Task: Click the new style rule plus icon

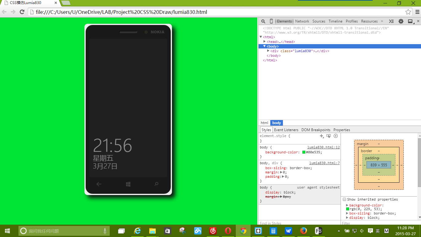Action: 321,136
